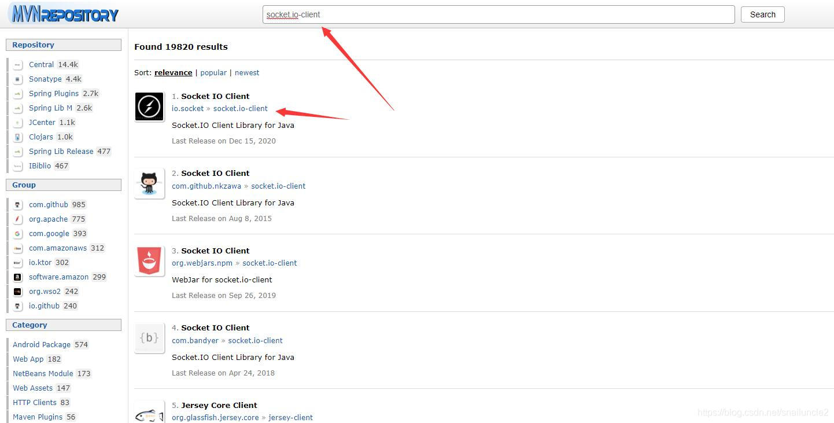Filter by HTTP Clients category
The height and width of the screenshot is (423, 834).
(x=35, y=403)
